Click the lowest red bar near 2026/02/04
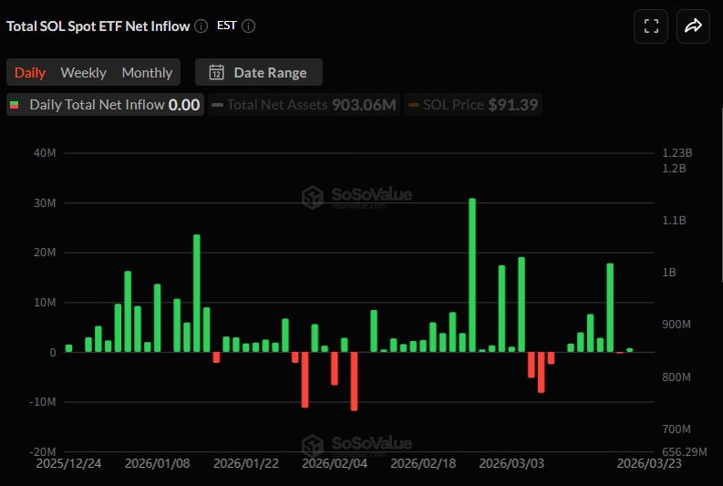Viewport: 723px width, 486px height. [x=354, y=381]
